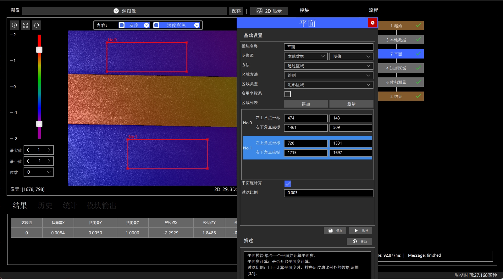Open the 本地数据 image source dropdown
This screenshot has width=503, height=279.
pos(306,56)
